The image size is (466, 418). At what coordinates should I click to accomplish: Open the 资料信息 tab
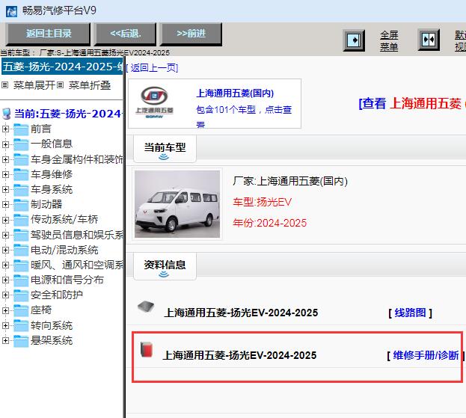(165, 266)
